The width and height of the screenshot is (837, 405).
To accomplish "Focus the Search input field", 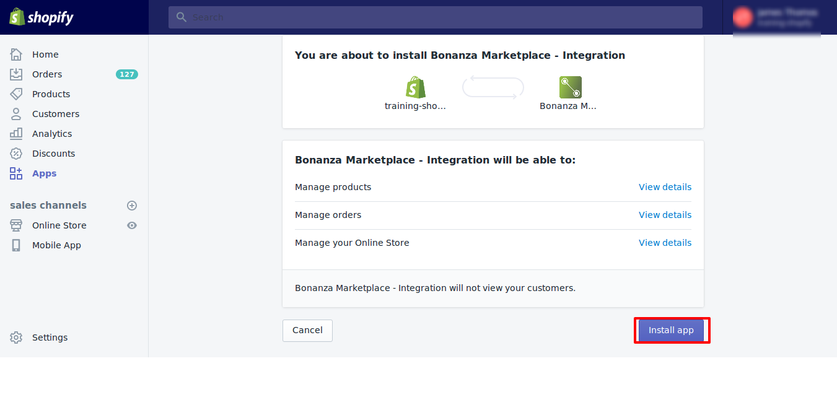I will (436, 17).
